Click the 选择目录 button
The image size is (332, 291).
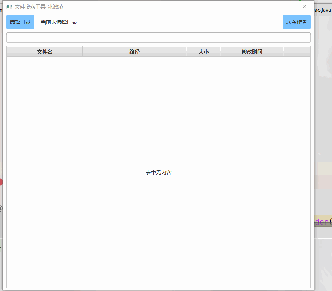pos(20,22)
